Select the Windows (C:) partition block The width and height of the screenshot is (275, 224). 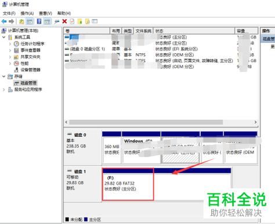(x=141, y=148)
